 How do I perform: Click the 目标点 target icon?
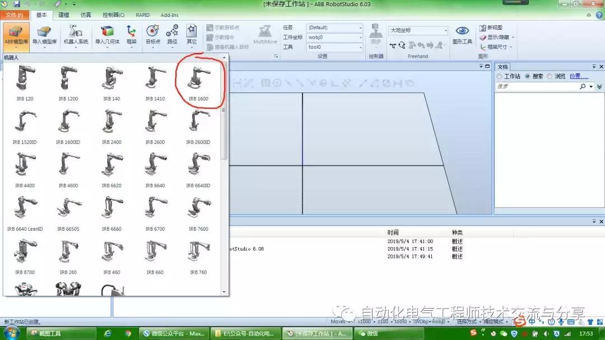coord(152,35)
